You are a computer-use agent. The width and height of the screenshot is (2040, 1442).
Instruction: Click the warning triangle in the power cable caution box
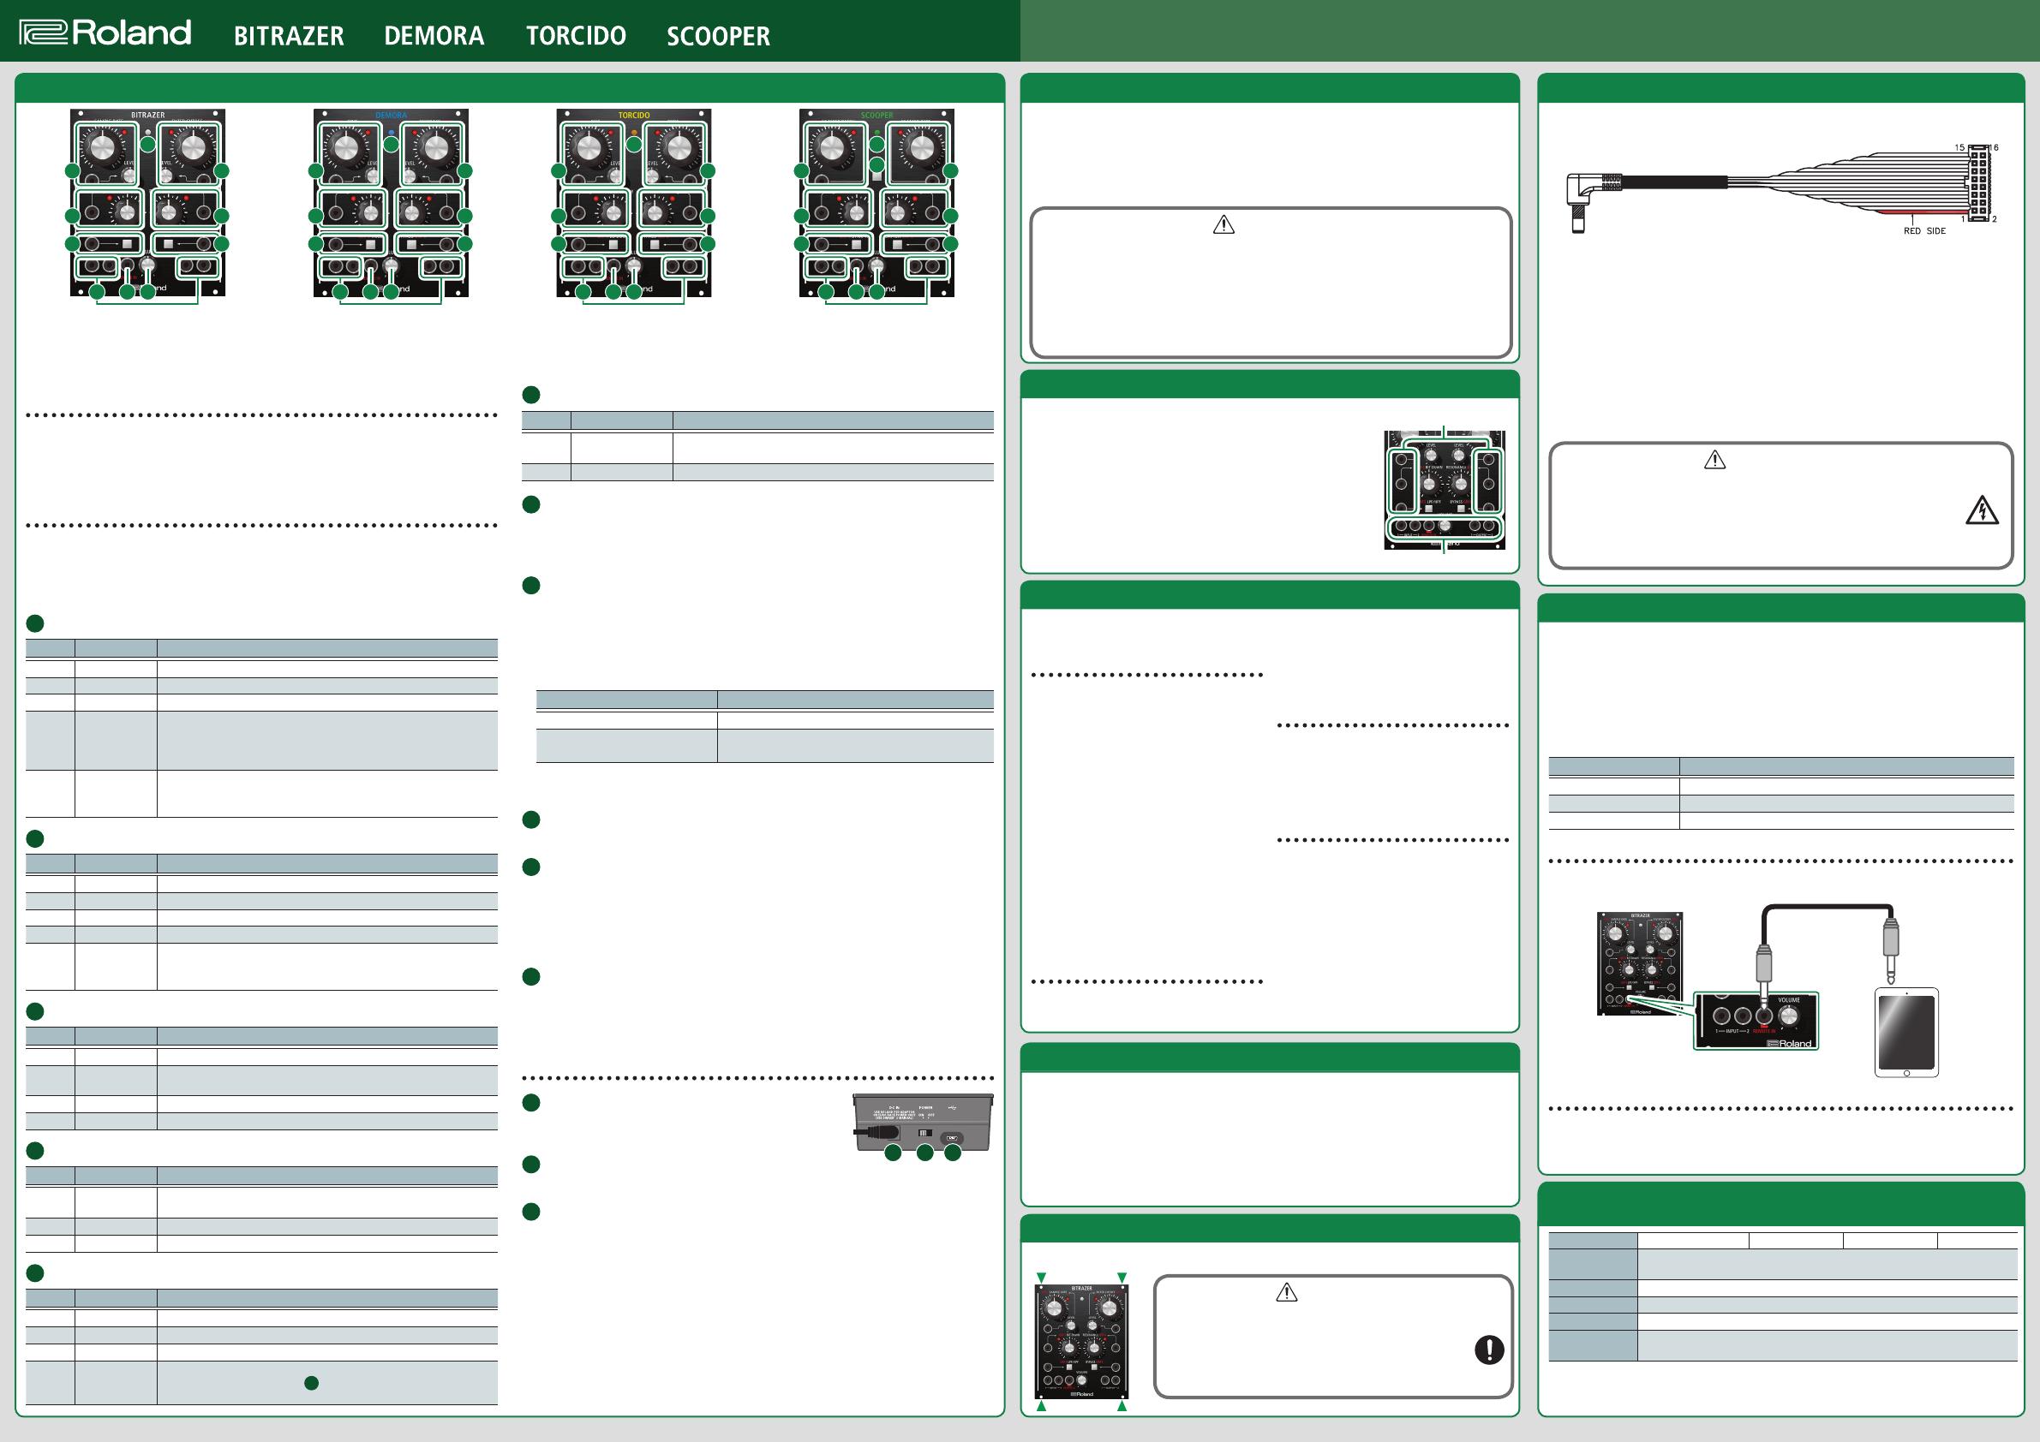(1714, 460)
